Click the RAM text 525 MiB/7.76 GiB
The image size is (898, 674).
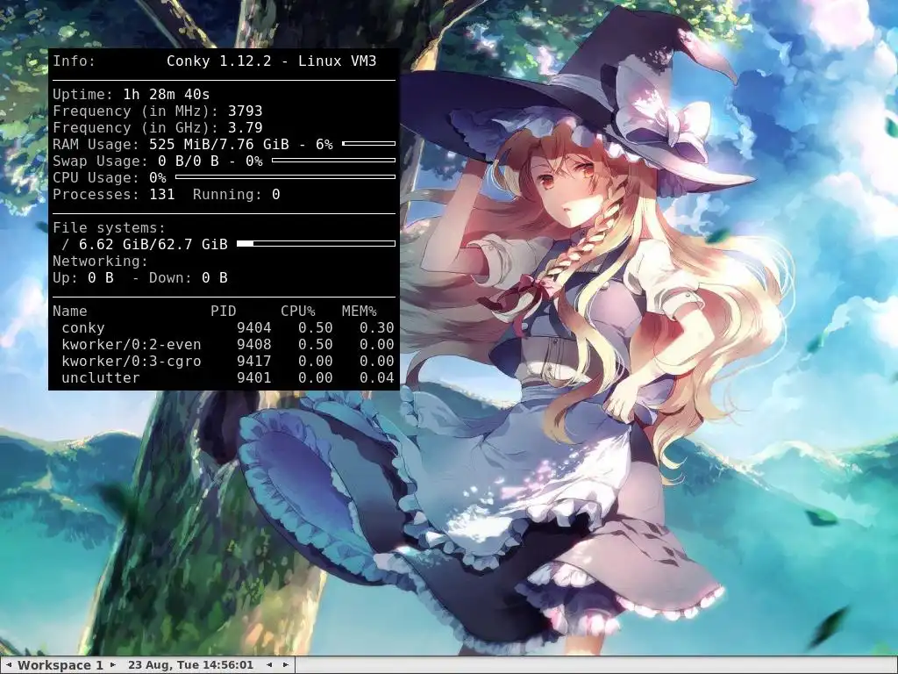pos(218,144)
